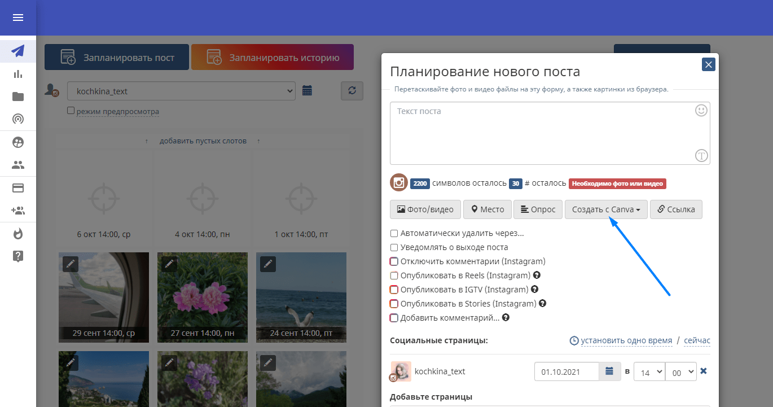Open the palette icon in sidebar
Screen dimensions: 773x407
[x=18, y=142]
